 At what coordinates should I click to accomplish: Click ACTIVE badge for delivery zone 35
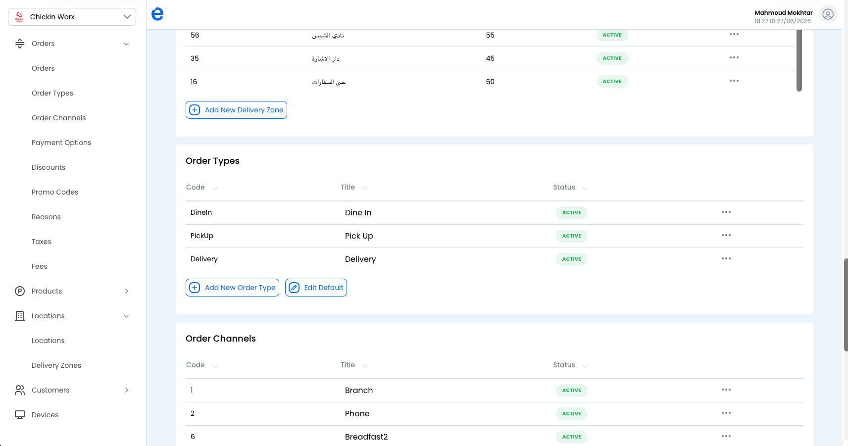tap(612, 58)
